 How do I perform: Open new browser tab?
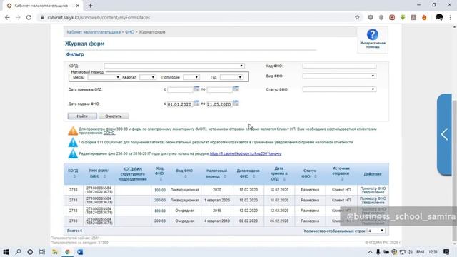pyautogui.click(x=91, y=6)
